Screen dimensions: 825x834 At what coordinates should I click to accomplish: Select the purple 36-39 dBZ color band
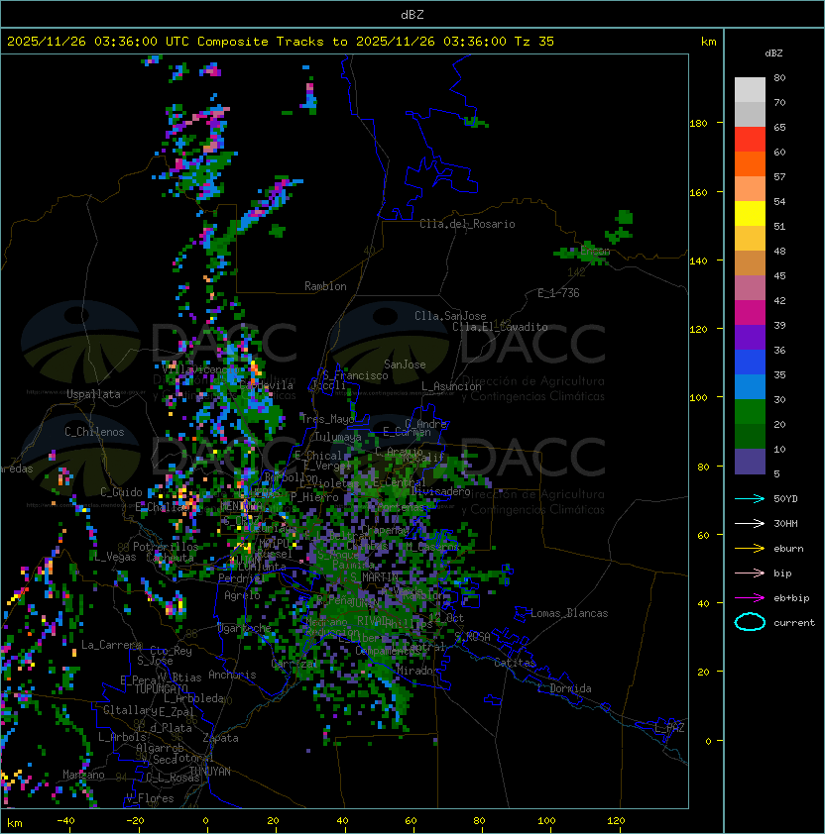coord(750,338)
